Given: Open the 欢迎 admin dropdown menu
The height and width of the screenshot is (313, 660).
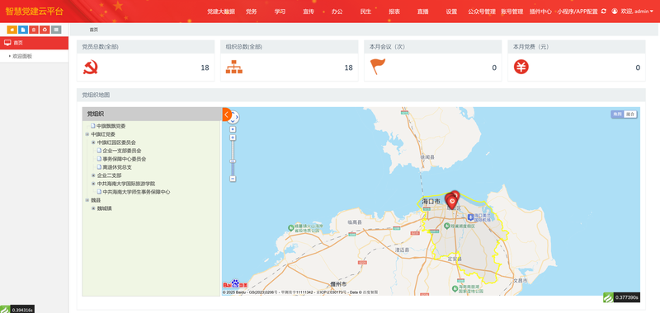Looking at the screenshot, I should [x=636, y=12].
